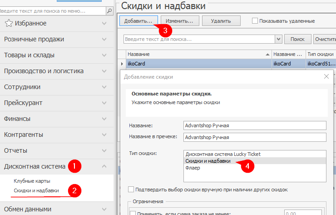Click the Добавить... button
The width and height of the screenshot is (336, 215).
[138, 21]
